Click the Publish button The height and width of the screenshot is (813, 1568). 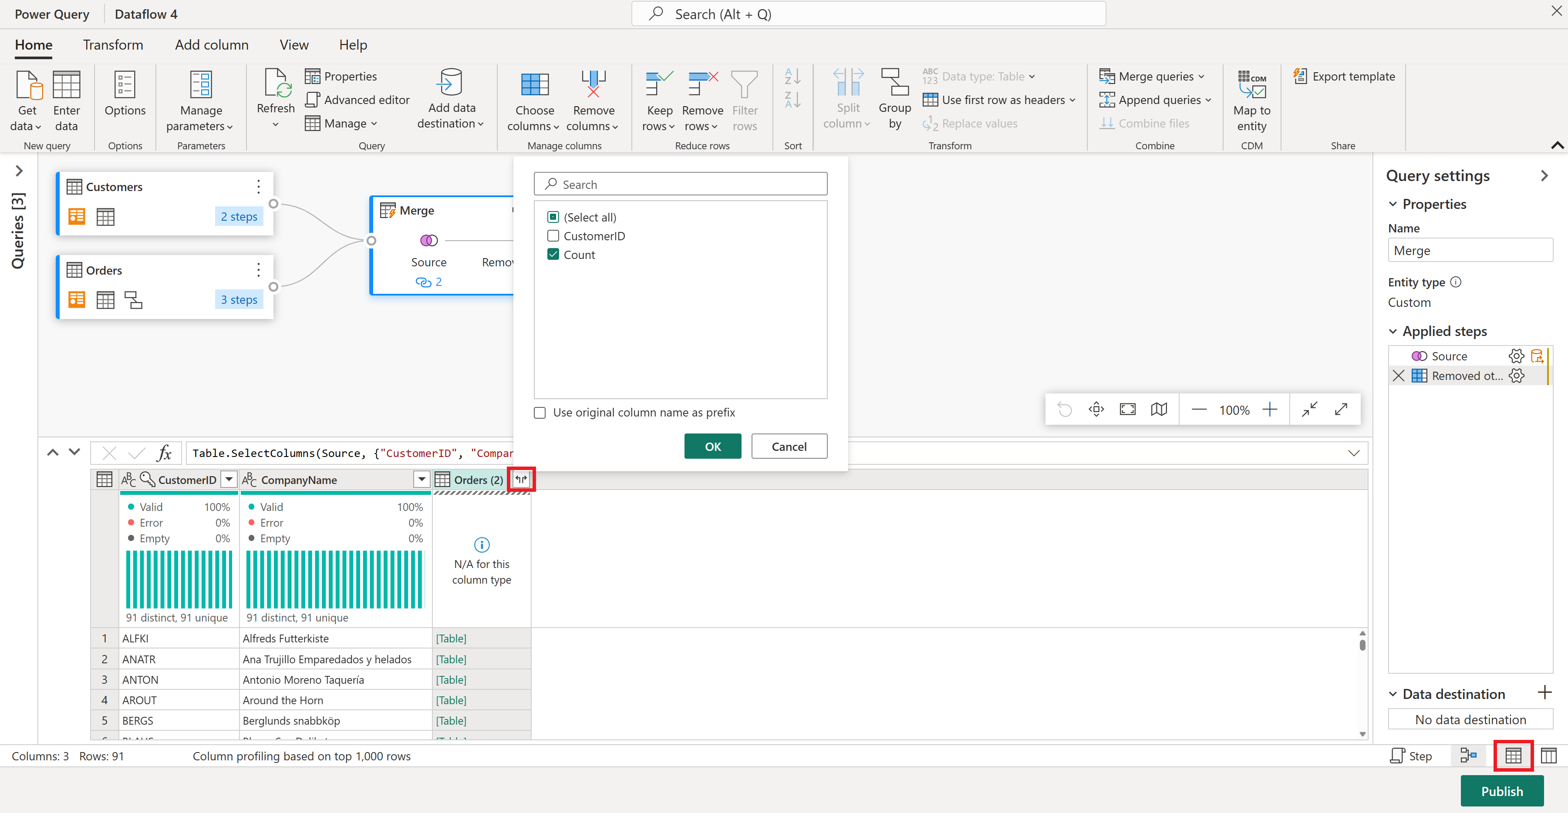tap(1502, 791)
